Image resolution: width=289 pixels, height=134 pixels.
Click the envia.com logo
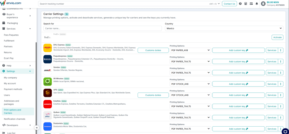[11, 3]
